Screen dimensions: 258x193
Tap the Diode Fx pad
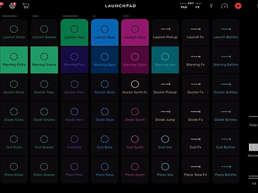(195, 115)
